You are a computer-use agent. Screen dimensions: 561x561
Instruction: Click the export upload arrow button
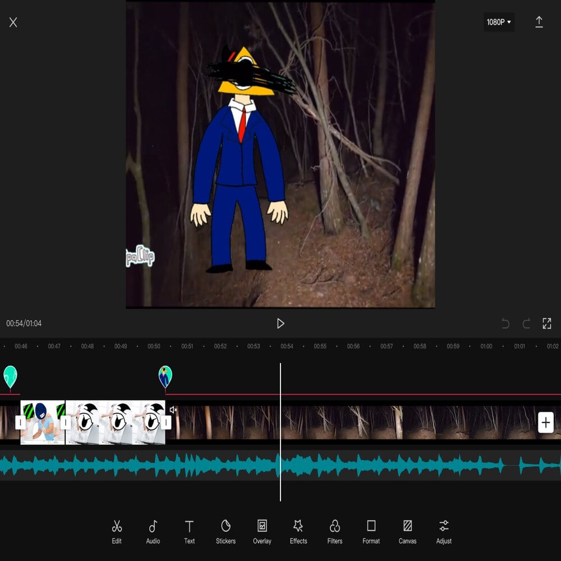click(539, 22)
